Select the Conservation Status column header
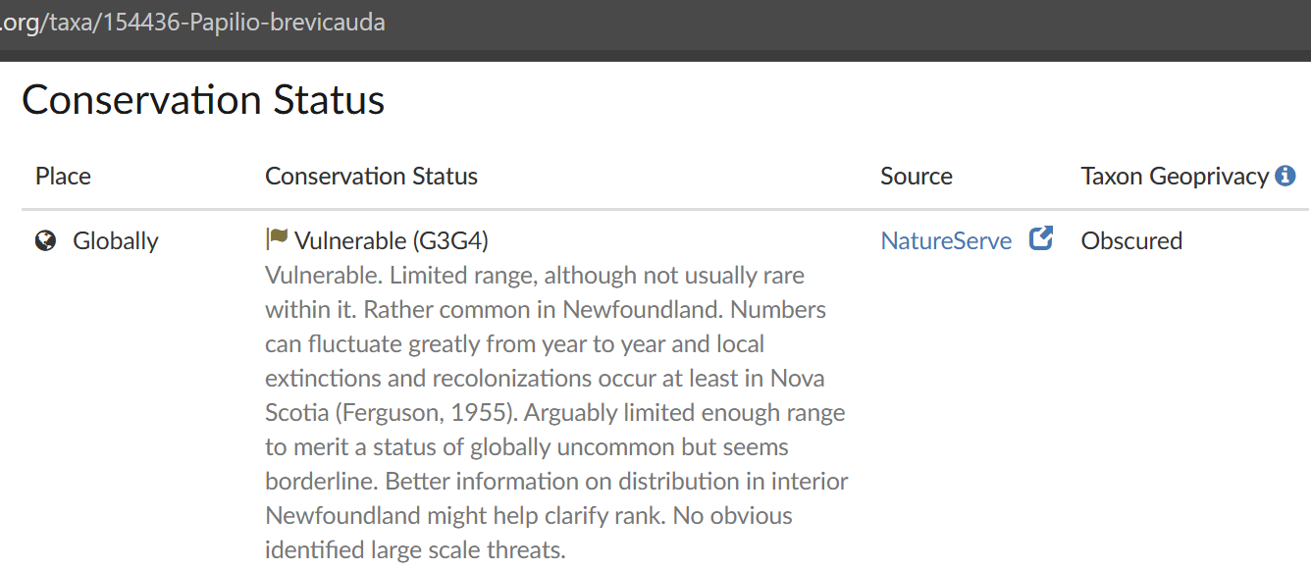1311x569 pixels. (x=371, y=177)
